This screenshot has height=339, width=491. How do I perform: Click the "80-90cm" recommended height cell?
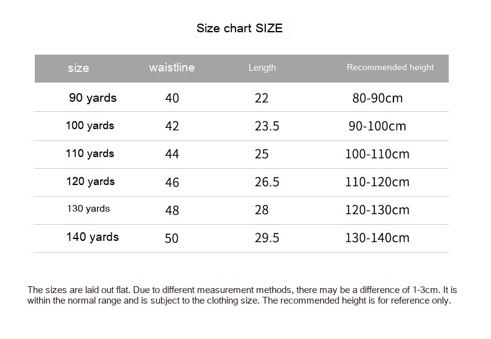click(x=377, y=99)
